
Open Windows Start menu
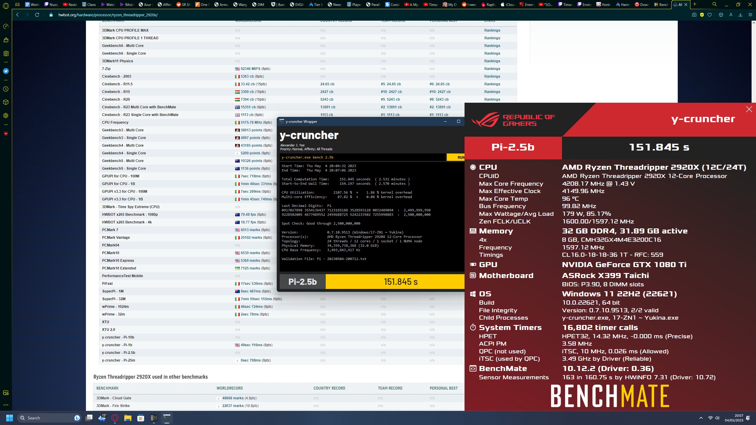point(9,418)
